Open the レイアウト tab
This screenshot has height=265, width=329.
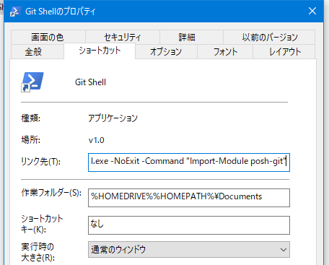[x=284, y=51]
